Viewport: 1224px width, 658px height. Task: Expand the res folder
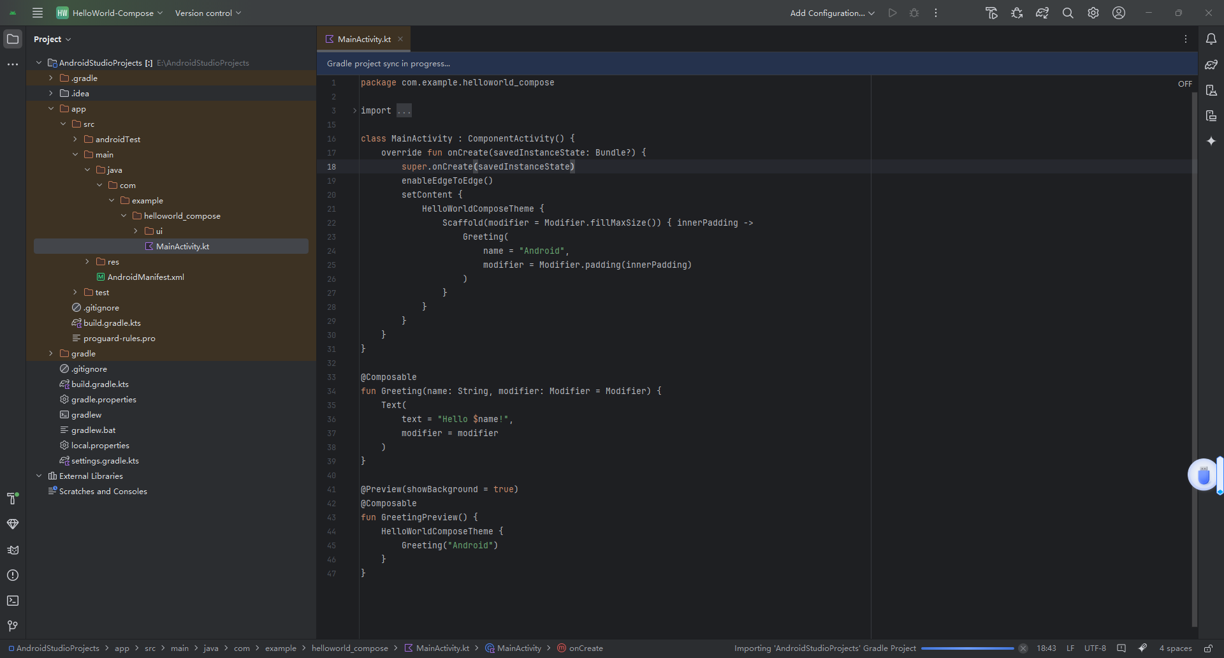pyautogui.click(x=87, y=261)
